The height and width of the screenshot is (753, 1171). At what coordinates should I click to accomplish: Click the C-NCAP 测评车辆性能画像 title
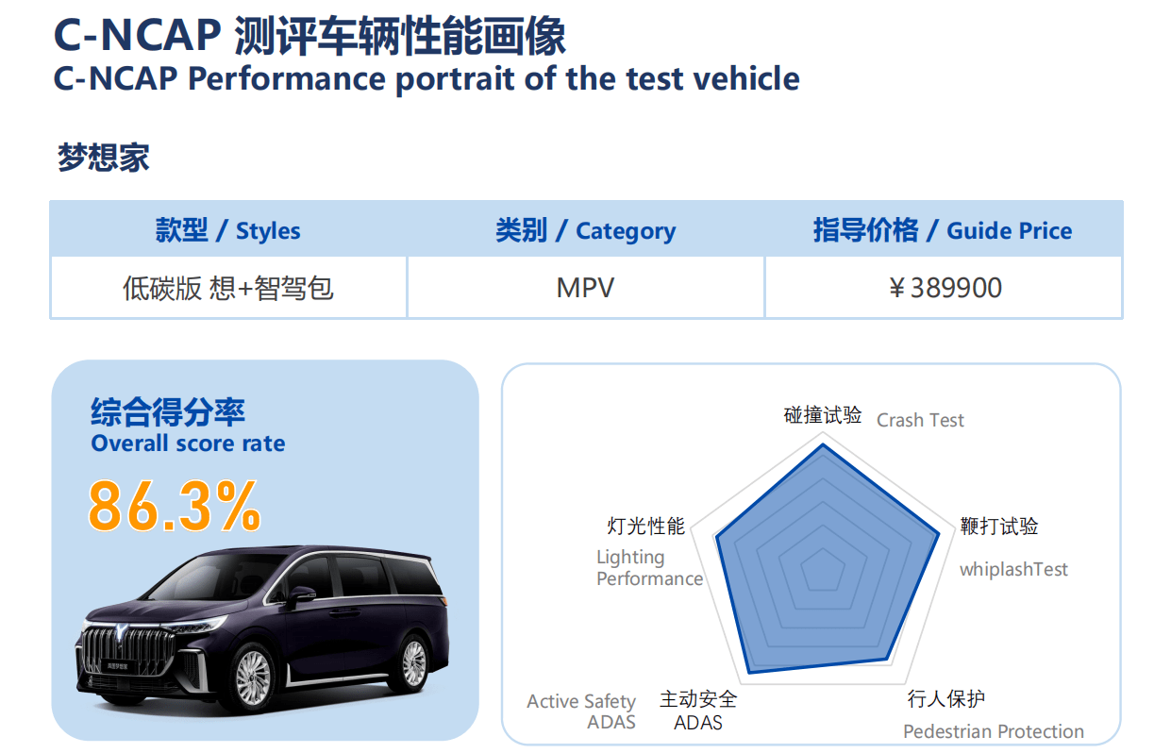pos(310,36)
